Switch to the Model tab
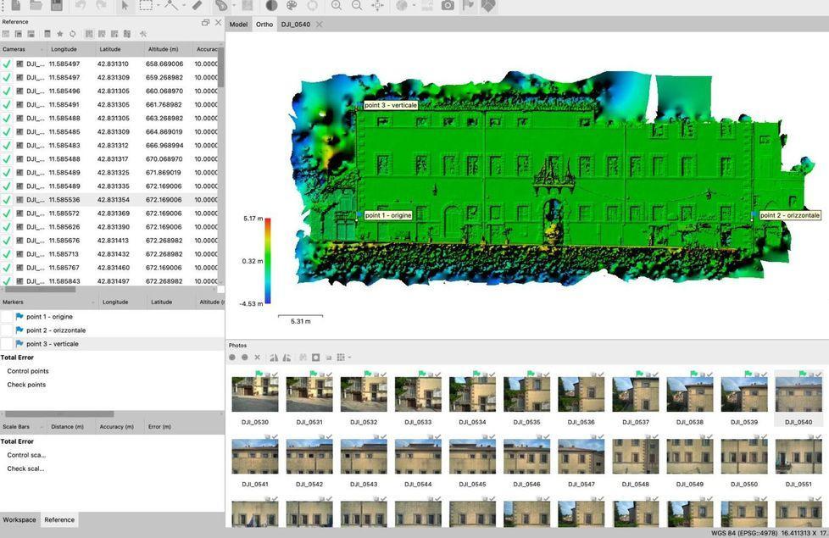Image resolution: width=829 pixels, height=538 pixels. pos(238,25)
